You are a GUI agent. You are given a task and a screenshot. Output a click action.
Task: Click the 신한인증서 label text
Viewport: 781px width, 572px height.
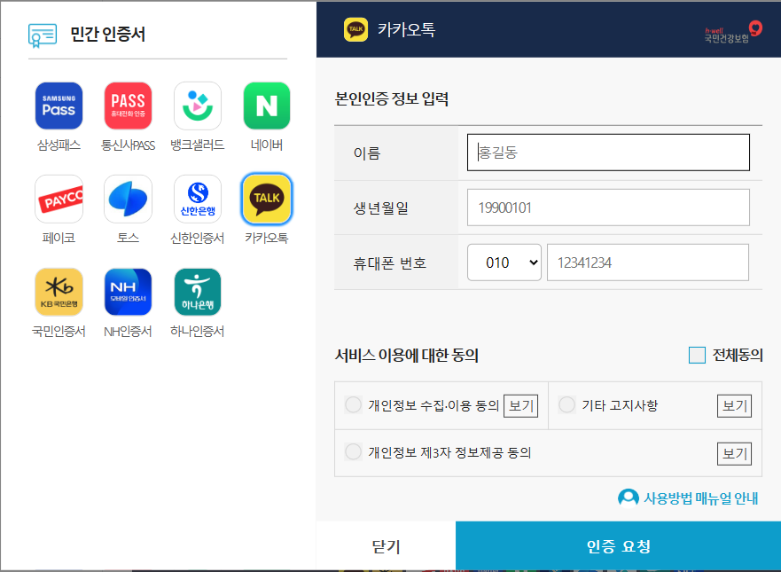197,238
